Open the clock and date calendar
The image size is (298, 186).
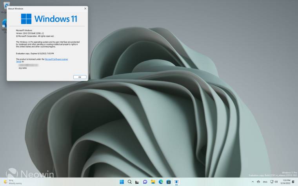[286, 182]
